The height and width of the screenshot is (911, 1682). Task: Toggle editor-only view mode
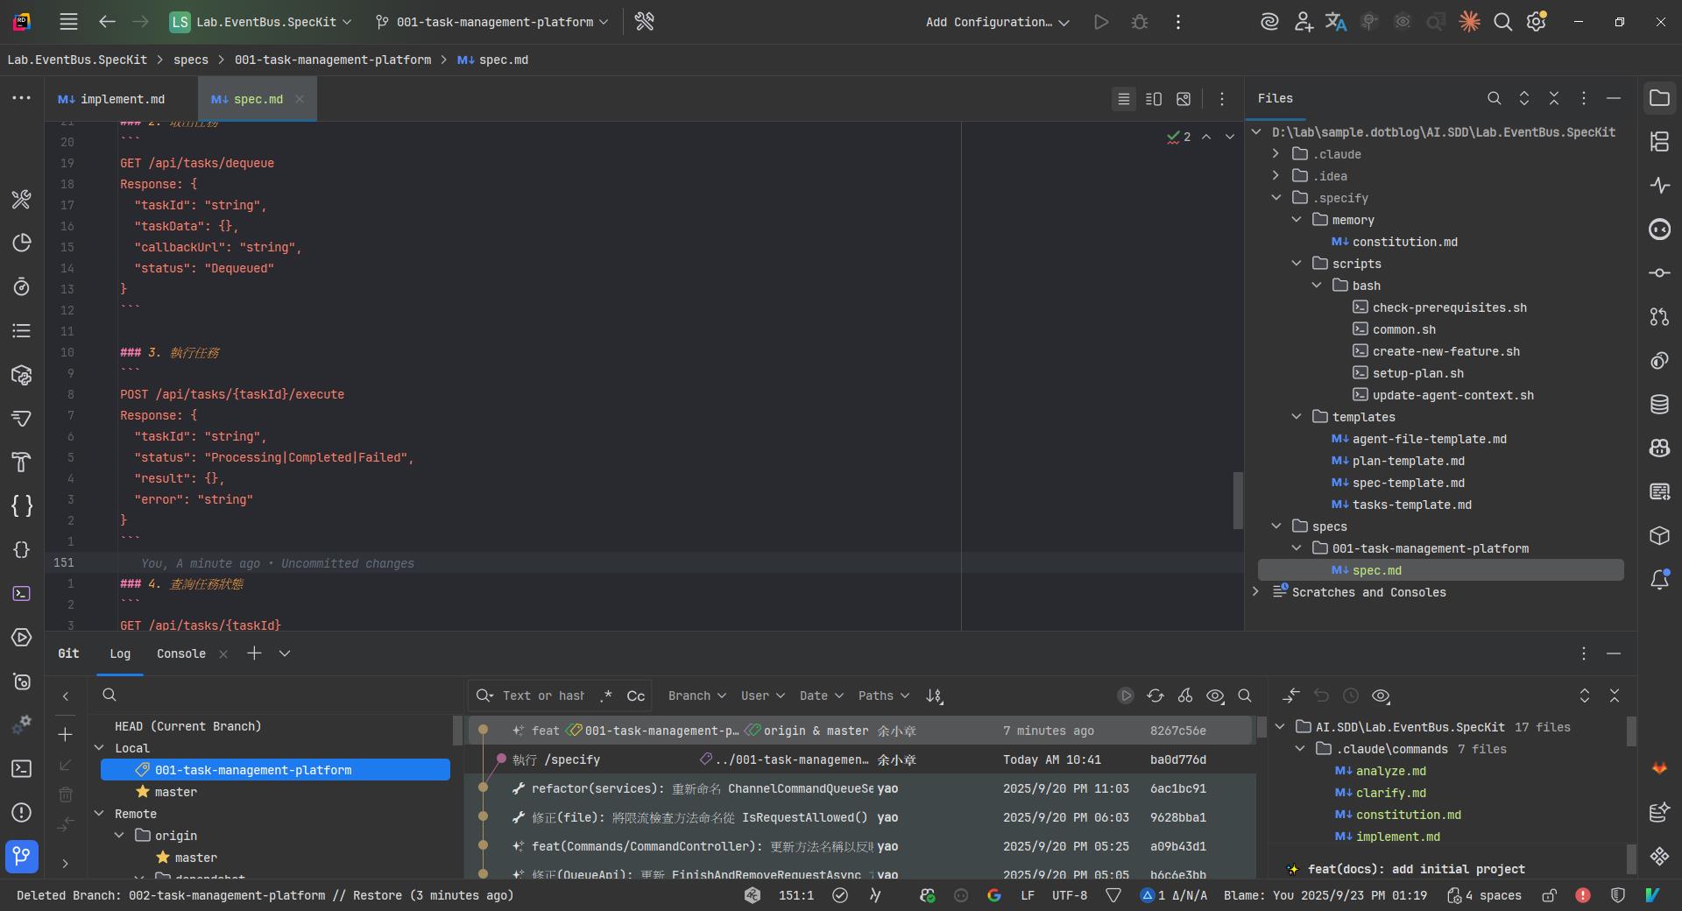tap(1124, 99)
